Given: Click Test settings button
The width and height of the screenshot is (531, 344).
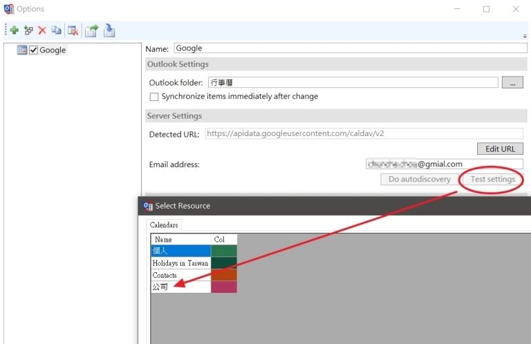Looking at the screenshot, I should 493,180.
